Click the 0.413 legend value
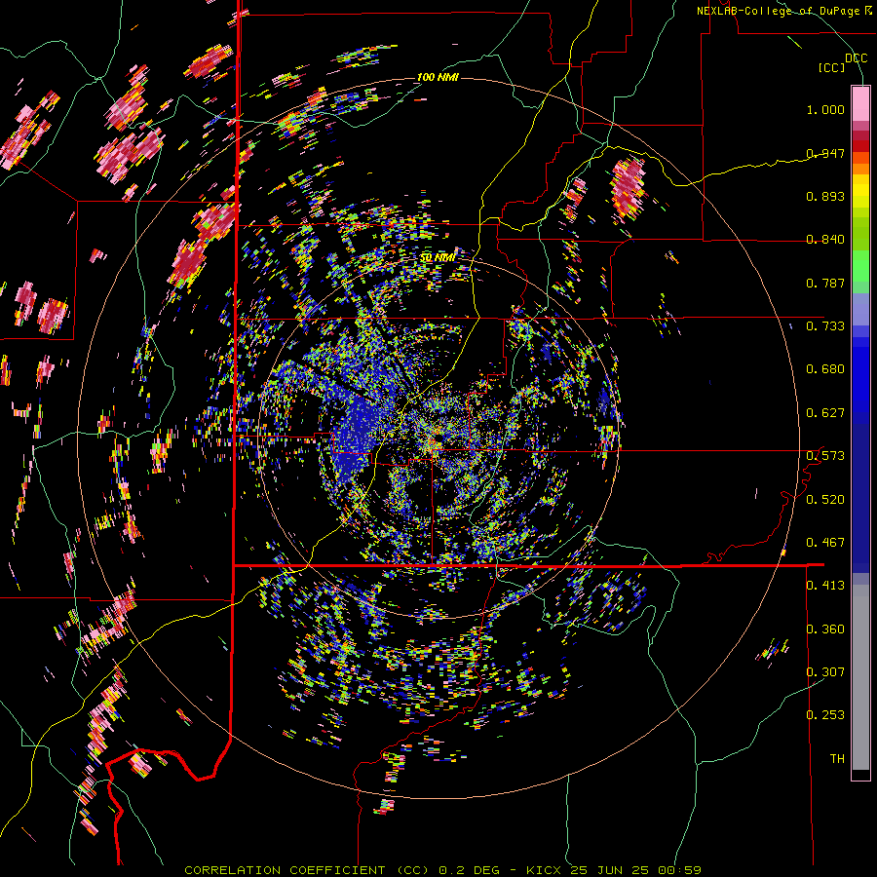 coord(825,585)
